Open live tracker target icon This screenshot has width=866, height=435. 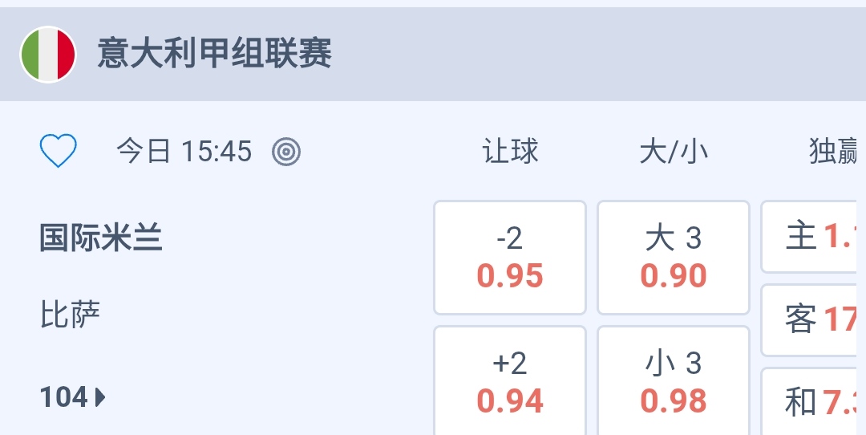click(x=286, y=151)
